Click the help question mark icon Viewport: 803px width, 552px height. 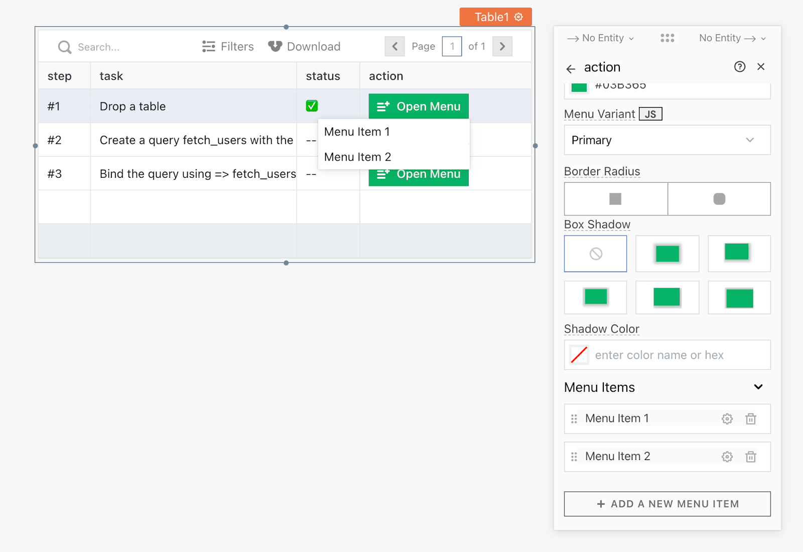point(739,67)
